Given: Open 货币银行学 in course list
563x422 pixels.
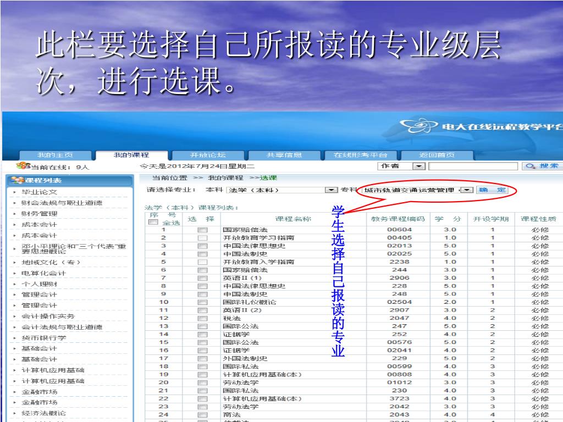Looking at the screenshot, I should (44, 338).
